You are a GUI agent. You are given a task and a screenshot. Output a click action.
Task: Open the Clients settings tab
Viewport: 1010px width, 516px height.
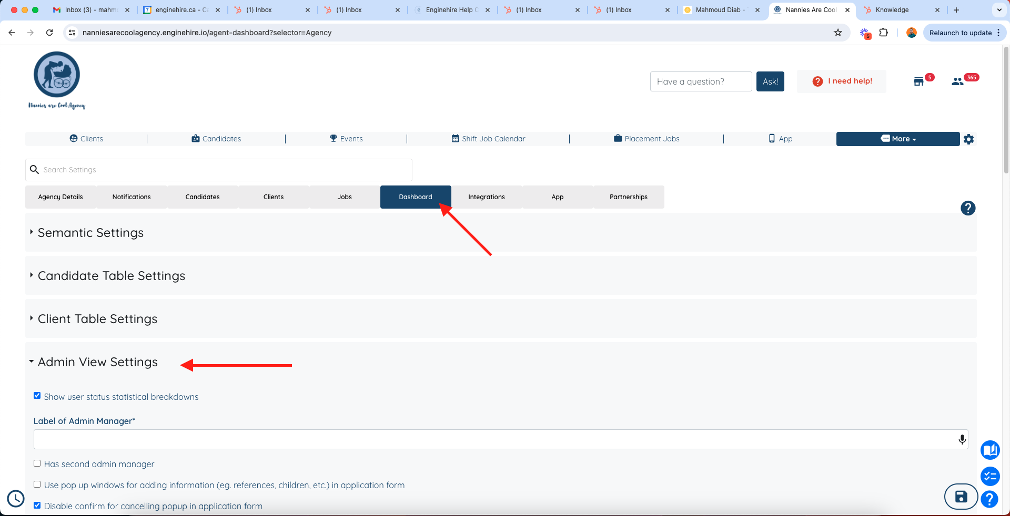click(274, 197)
